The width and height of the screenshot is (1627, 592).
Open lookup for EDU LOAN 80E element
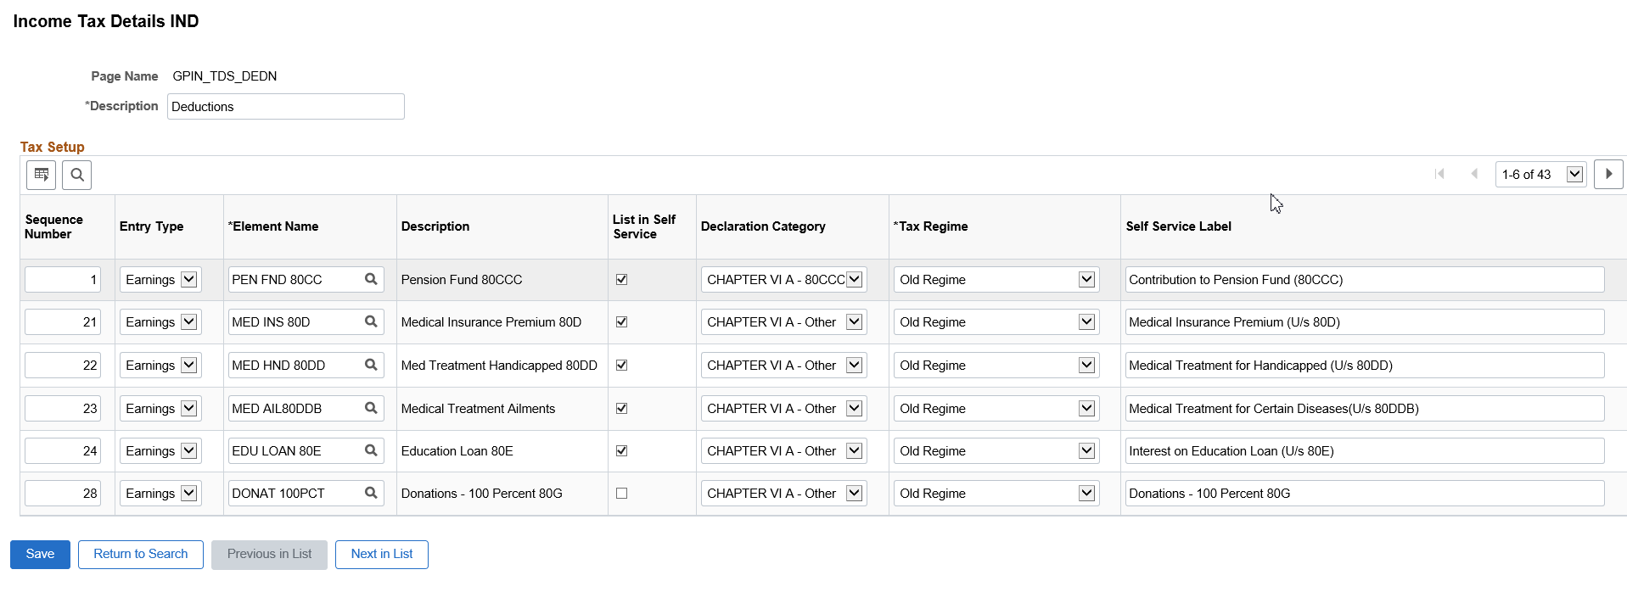(x=371, y=450)
